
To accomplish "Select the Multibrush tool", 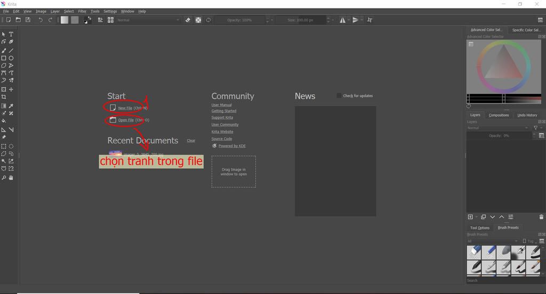I will (11, 80).
